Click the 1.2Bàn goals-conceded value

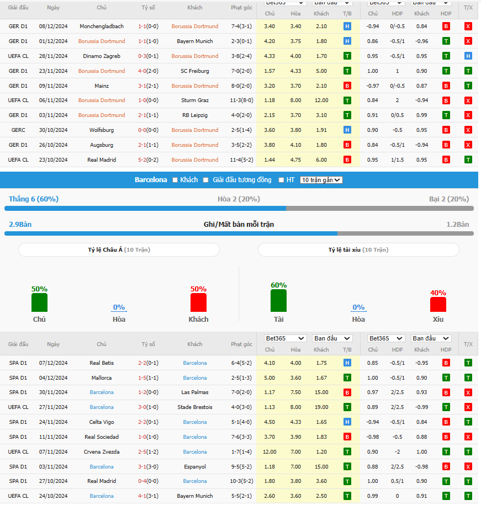pos(457,225)
